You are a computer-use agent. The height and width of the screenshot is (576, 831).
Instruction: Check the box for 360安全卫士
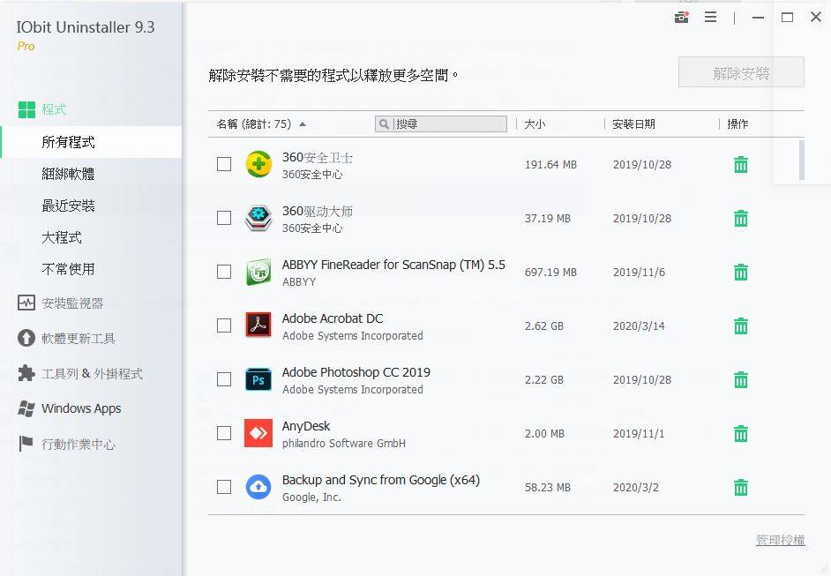224,164
